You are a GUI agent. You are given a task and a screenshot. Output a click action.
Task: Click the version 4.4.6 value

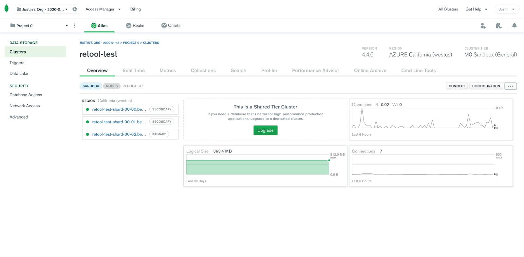[x=367, y=55]
